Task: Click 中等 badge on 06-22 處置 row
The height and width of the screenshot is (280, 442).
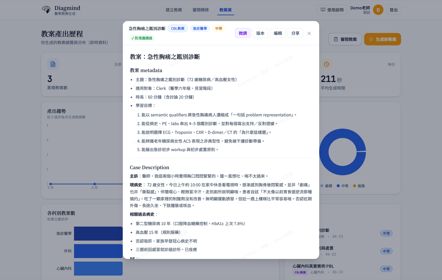Action: click(386, 251)
